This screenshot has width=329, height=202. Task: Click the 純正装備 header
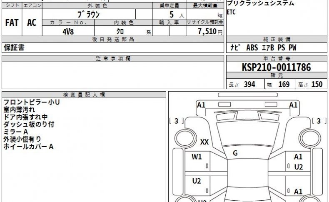(277, 39)
